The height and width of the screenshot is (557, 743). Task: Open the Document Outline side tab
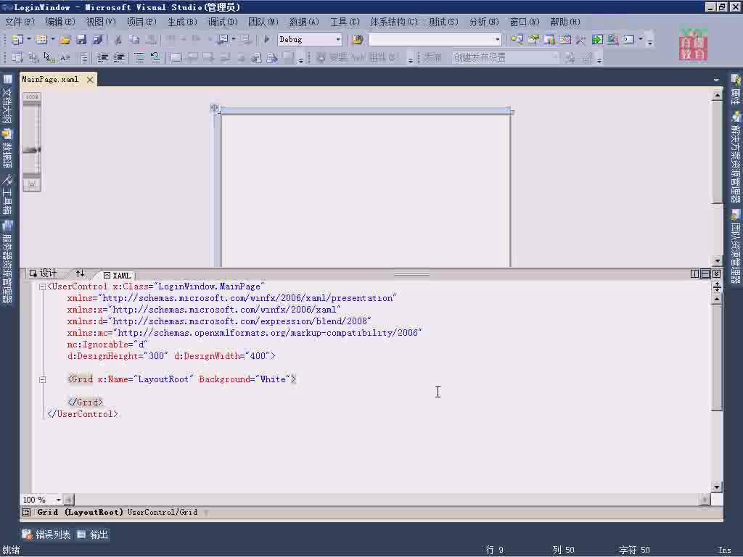[x=7, y=99]
